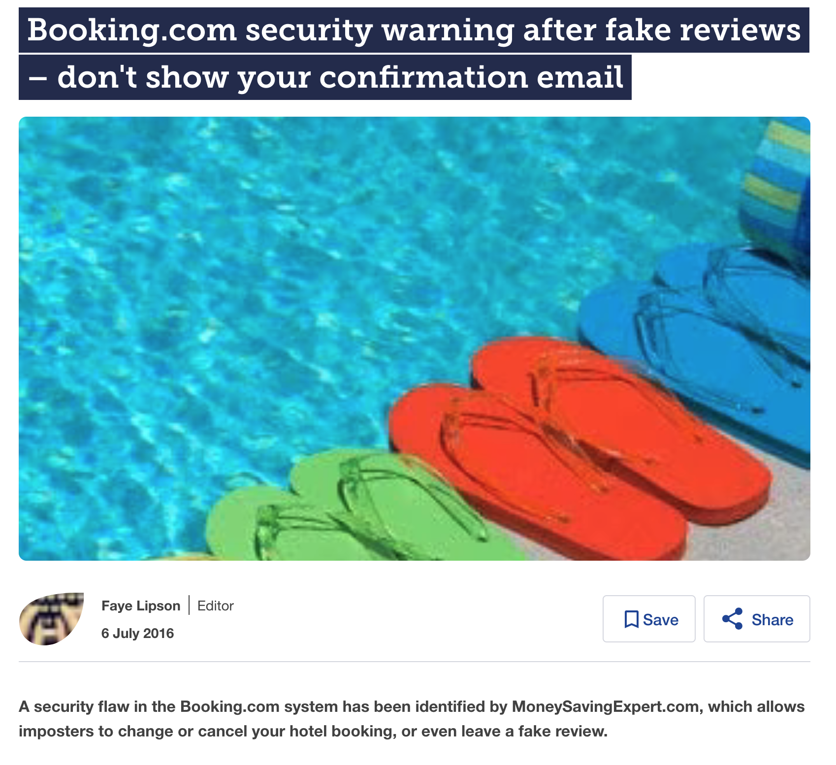Click the article intro paragraph text
The width and height of the screenshot is (836, 765).
point(412,719)
